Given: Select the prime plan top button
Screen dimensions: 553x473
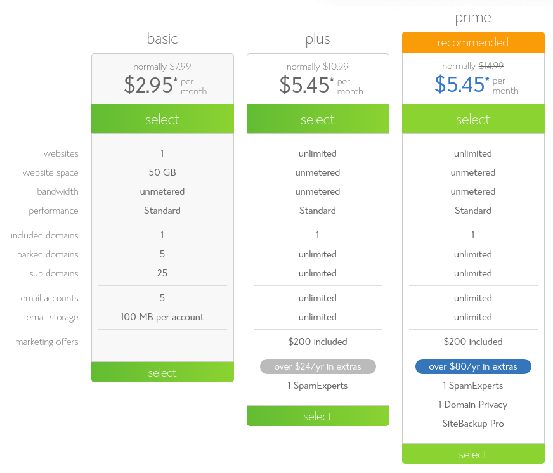Looking at the screenshot, I should (x=473, y=119).
